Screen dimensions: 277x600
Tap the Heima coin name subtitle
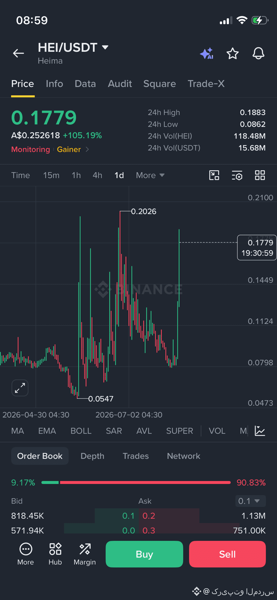pyautogui.click(x=50, y=61)
